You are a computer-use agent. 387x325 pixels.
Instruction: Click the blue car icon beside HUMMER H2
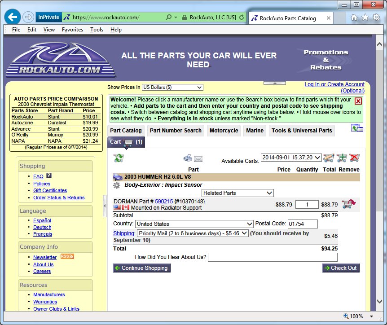pos(118,177)
